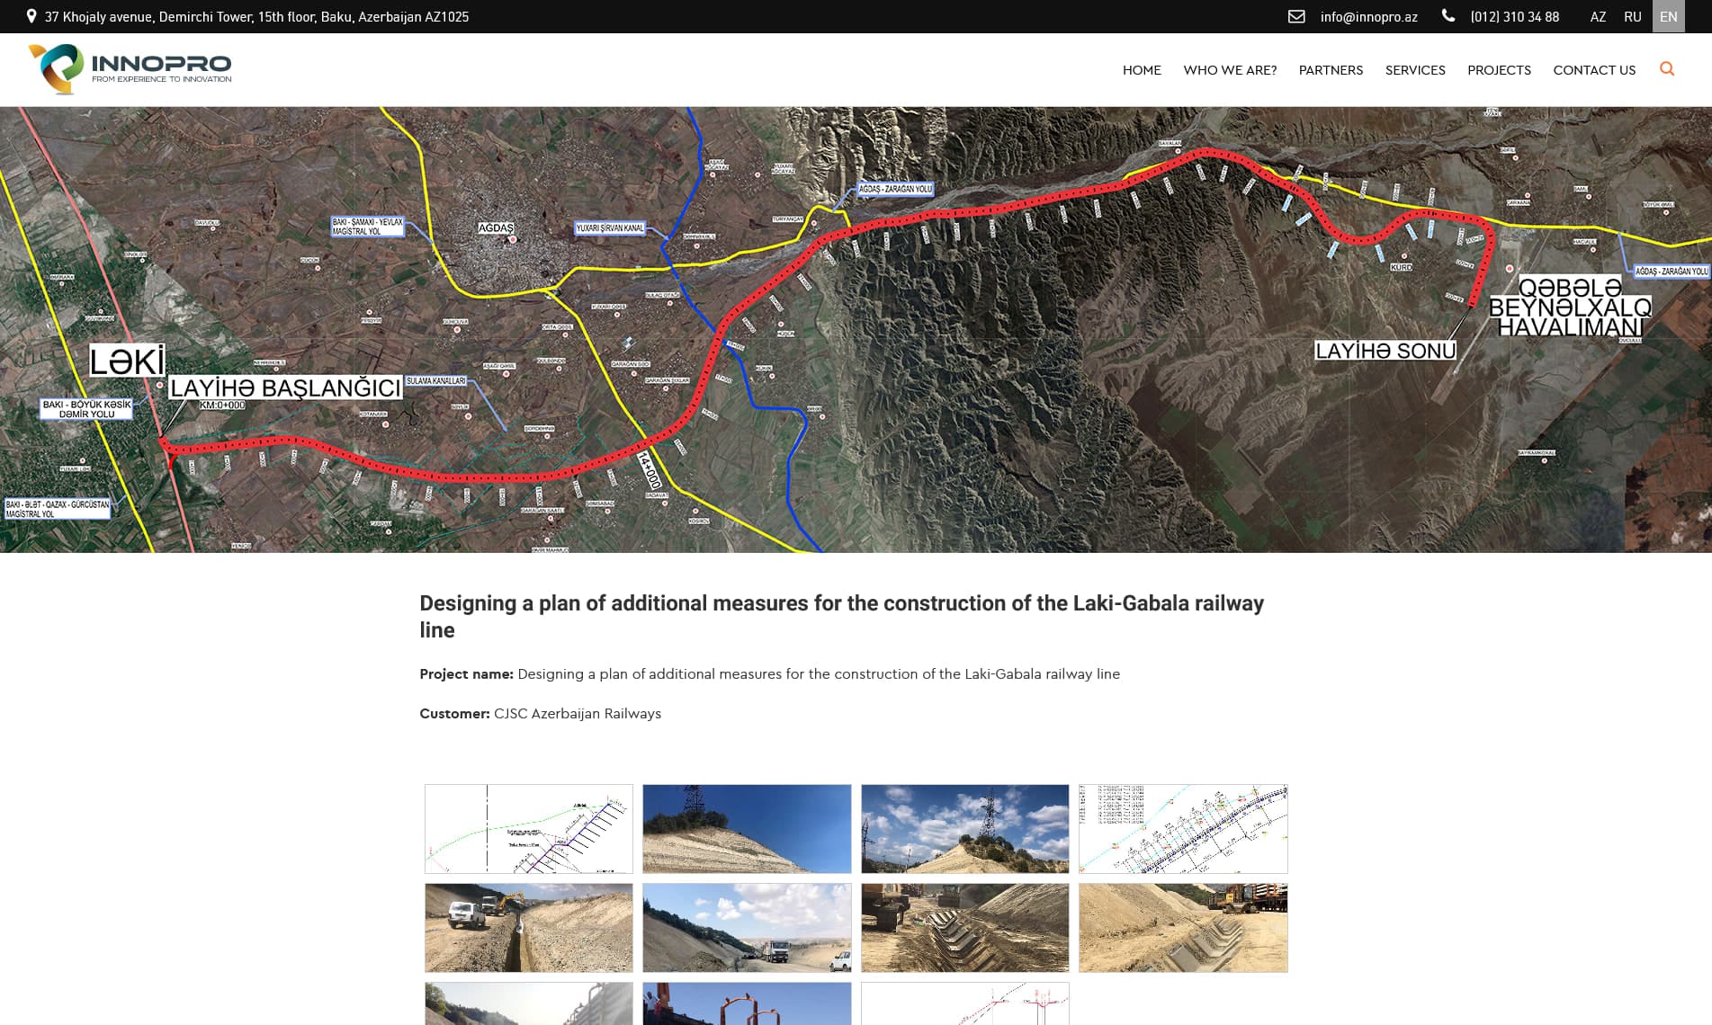Click the 'CJSC Azerbaijan Railways' customer text
The height and width of the screenshot is (1025, 1712).
(578, 714)
